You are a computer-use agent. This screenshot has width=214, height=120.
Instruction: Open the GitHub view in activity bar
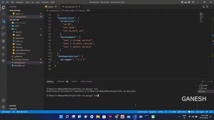3,41
